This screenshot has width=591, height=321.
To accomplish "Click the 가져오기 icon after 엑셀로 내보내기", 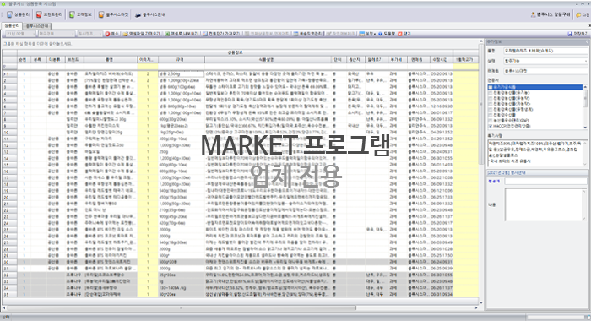I will click(x=205, y=34).
